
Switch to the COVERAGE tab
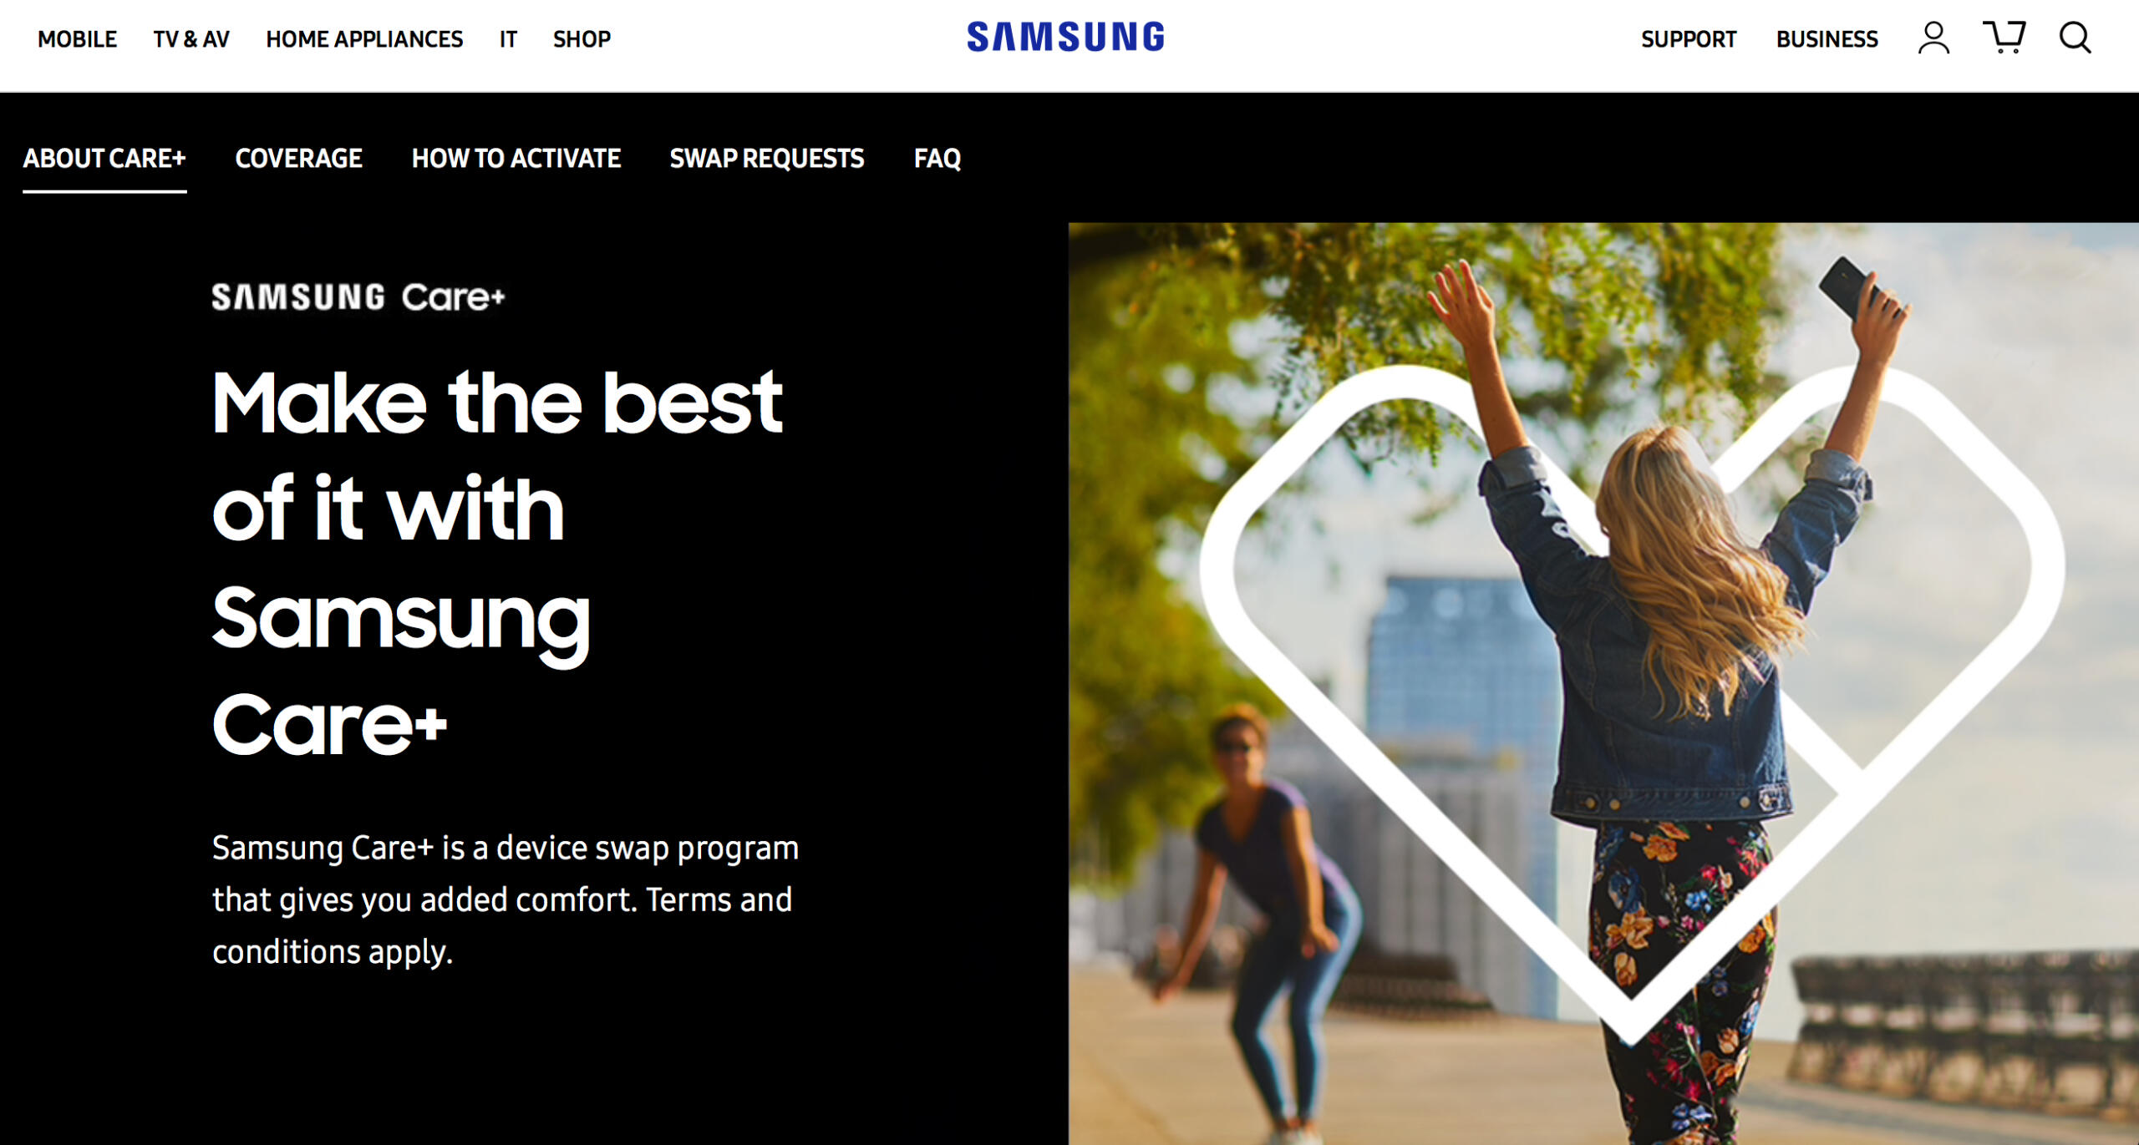[x=298, y=159]
